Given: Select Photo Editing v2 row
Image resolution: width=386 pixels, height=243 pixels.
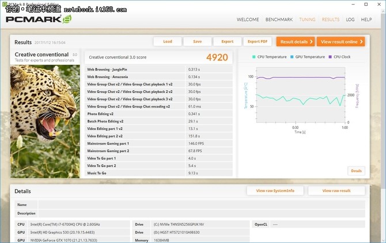Looking at the screenshot, I should [158, 114].
